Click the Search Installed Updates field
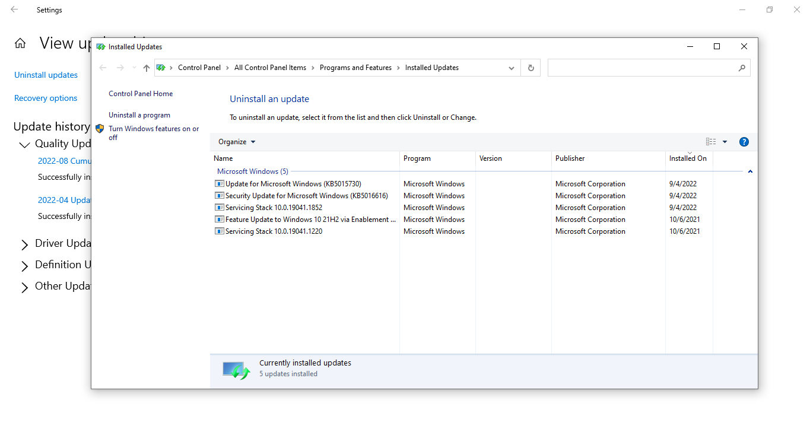The width and height of the screenshot is (810, 429). [649, 68]
